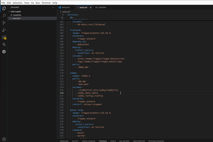This screenshot has width=213, height=142.
Task: Open the database SQL tools icon
Action: pos(4,44)
